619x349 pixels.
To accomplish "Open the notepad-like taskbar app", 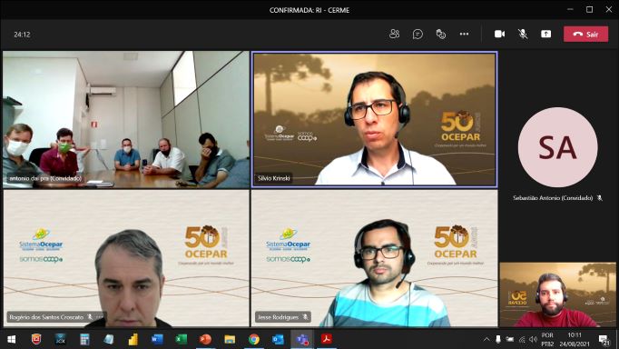I will pyautogui.click(x=109, y=340).
